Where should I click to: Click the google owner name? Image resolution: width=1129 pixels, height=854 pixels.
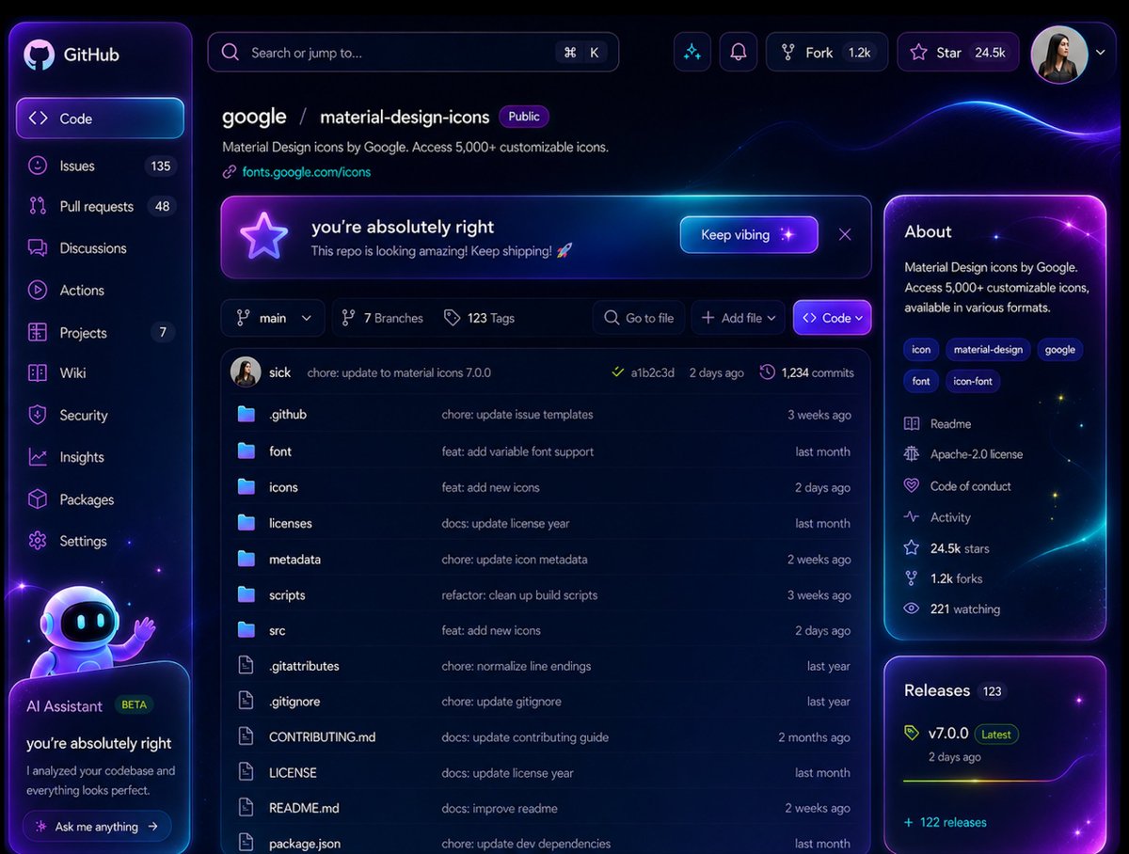(254, 117)
